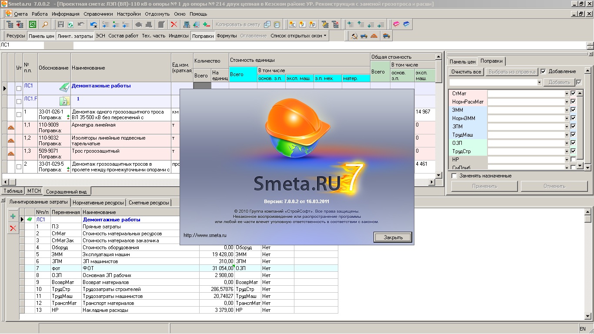The width and height of the screenshot is (594, 334).
Task: Tick the Ут checkbox in row ЛС1
Action: [x=19, y=88]
